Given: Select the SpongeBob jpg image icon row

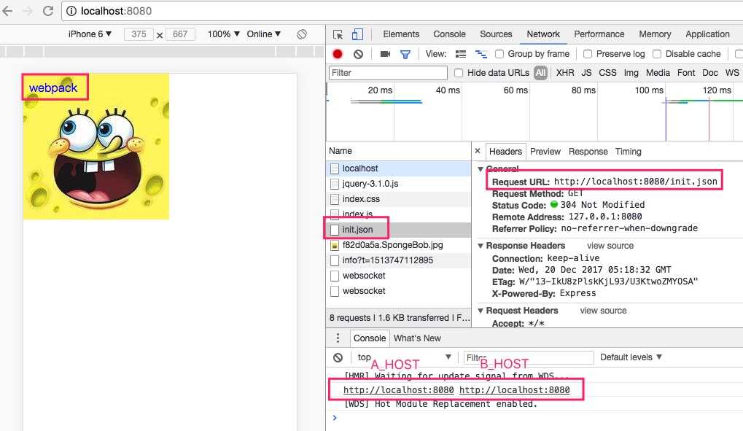Looking at the screenshot, I should 398,245.
